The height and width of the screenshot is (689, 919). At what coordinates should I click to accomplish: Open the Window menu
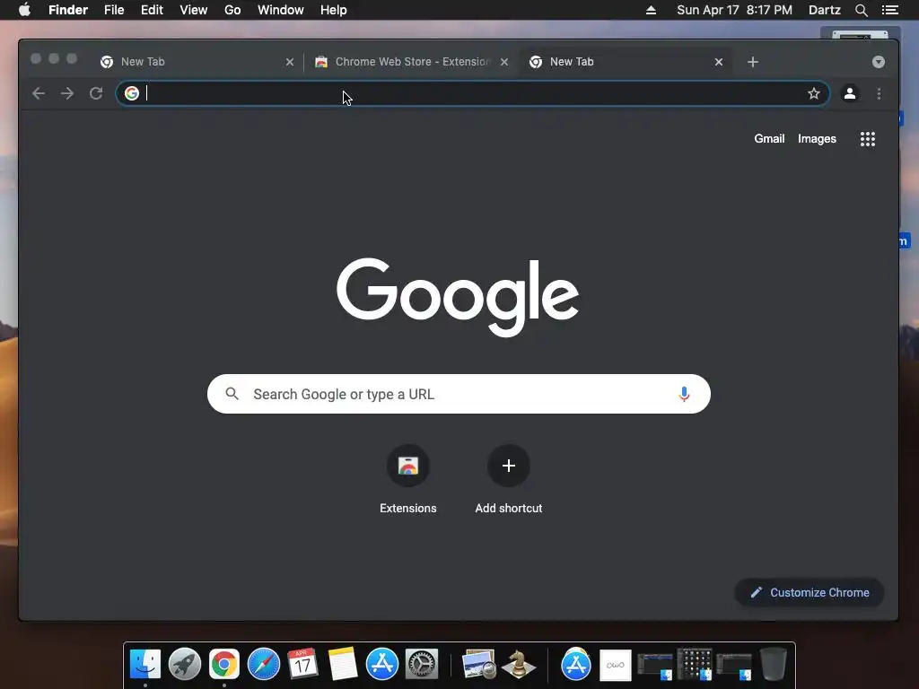[x=281, y=10]
